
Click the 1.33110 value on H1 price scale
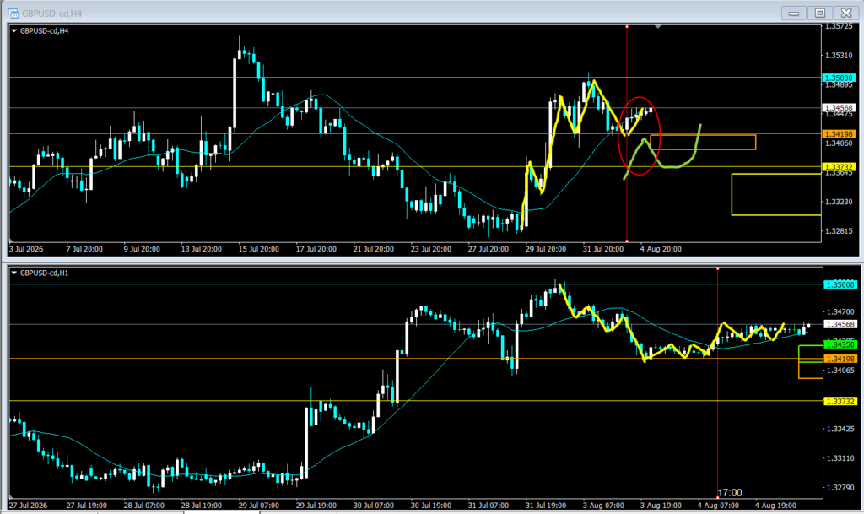point(840,457)
